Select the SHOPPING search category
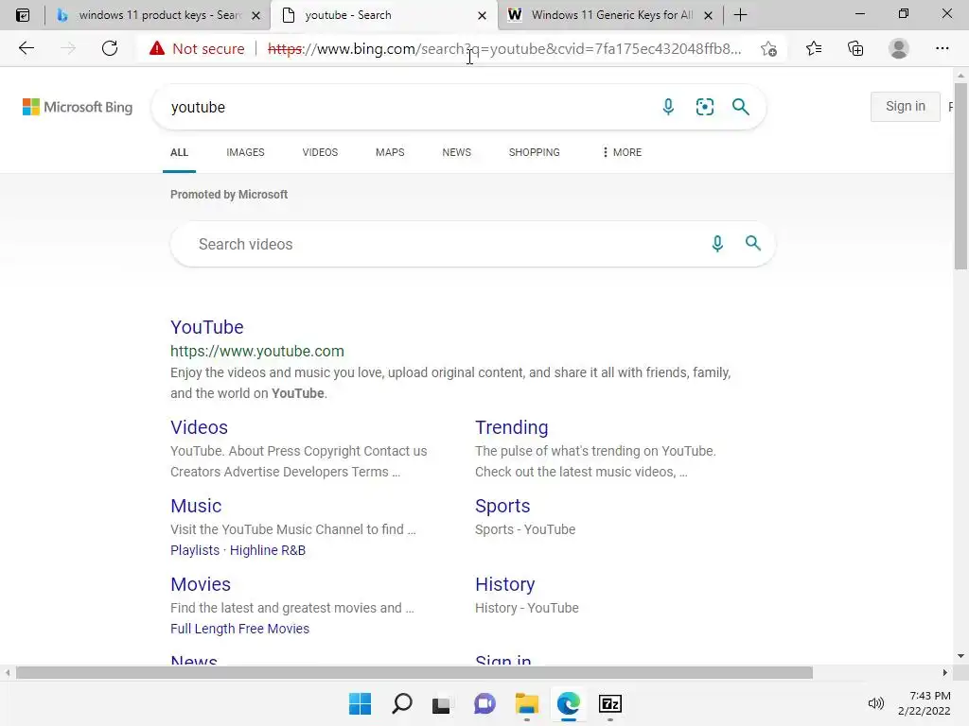The height and width of the screenshot is (726, 969). pos(535,152)
